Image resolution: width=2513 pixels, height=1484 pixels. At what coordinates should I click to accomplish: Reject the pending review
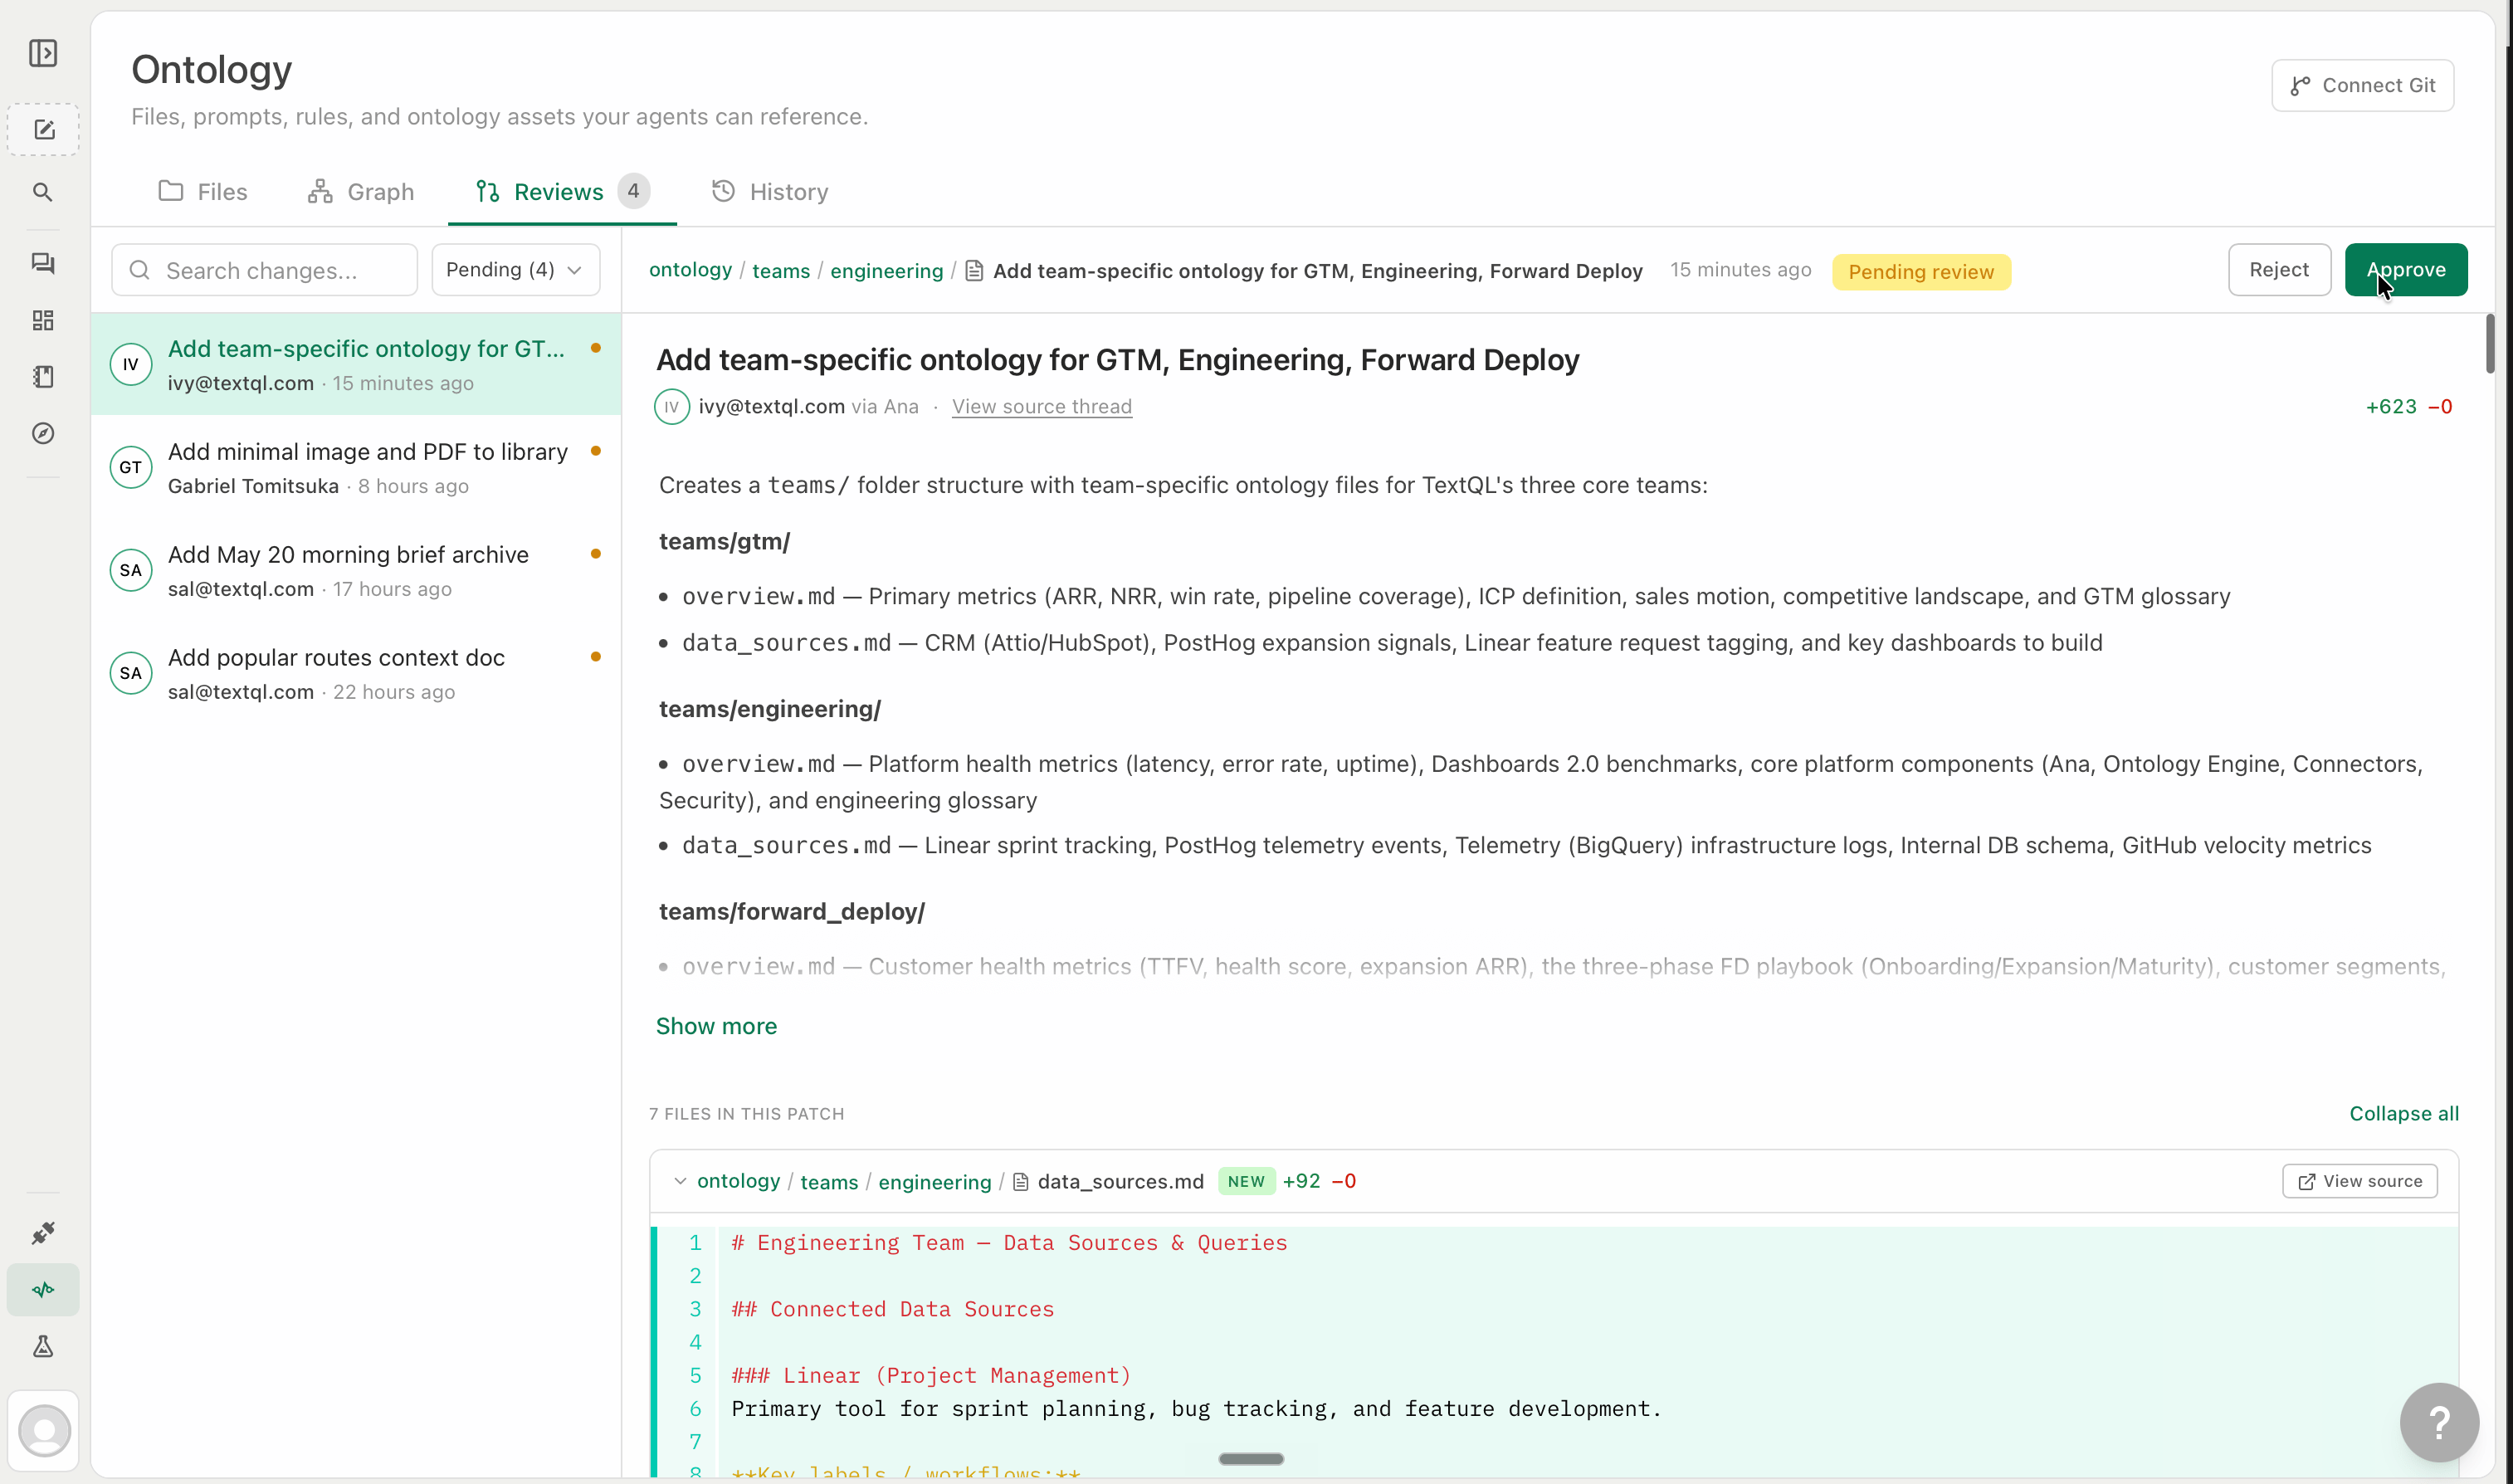tap(2279, 270)
